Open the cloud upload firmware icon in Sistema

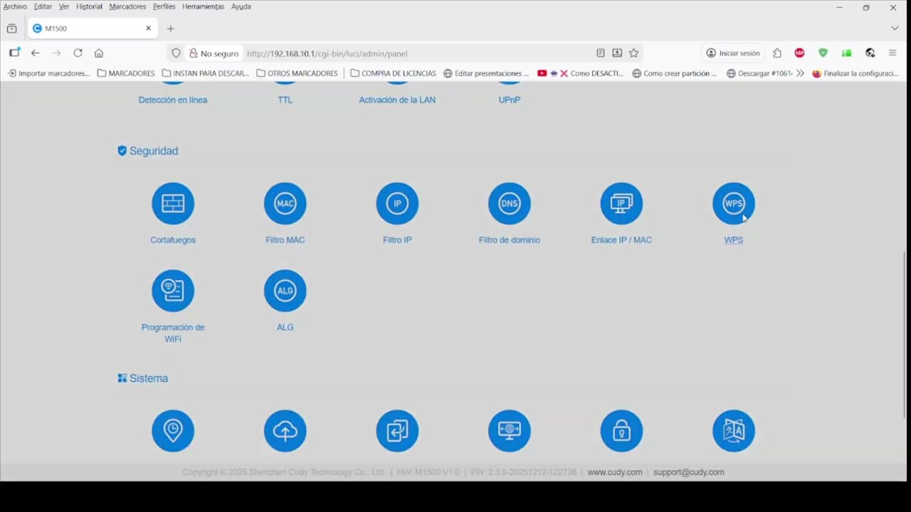tap(285, 431)
